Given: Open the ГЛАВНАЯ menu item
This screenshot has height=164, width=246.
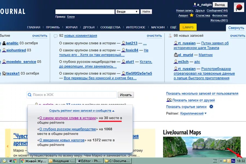Looking at the screenshot, I should click(x=34, y=27).
